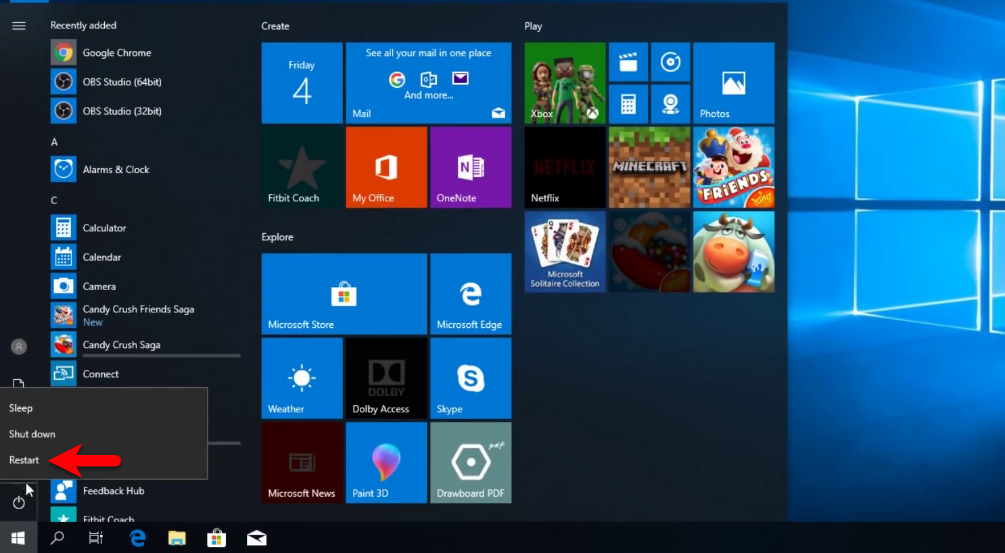The height and width of the screenshot is (553, 1005).
Task: Click the letter A section header
Action: click(54, 142)
